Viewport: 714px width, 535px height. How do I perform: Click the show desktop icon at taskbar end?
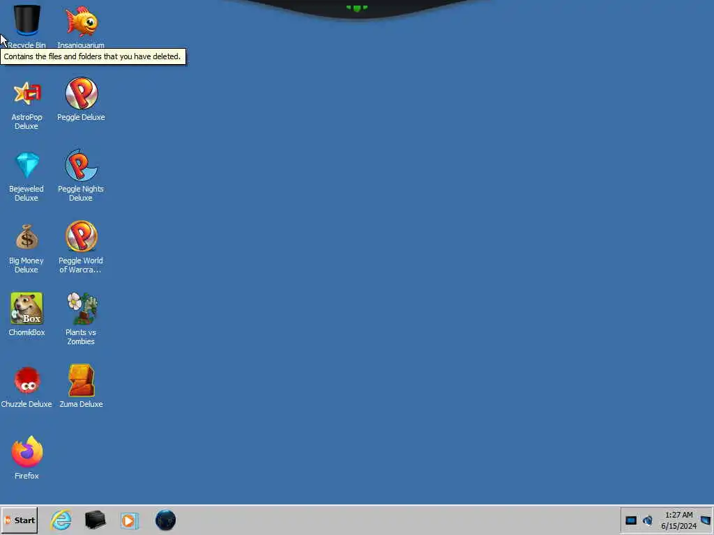(x=706, y=520)
